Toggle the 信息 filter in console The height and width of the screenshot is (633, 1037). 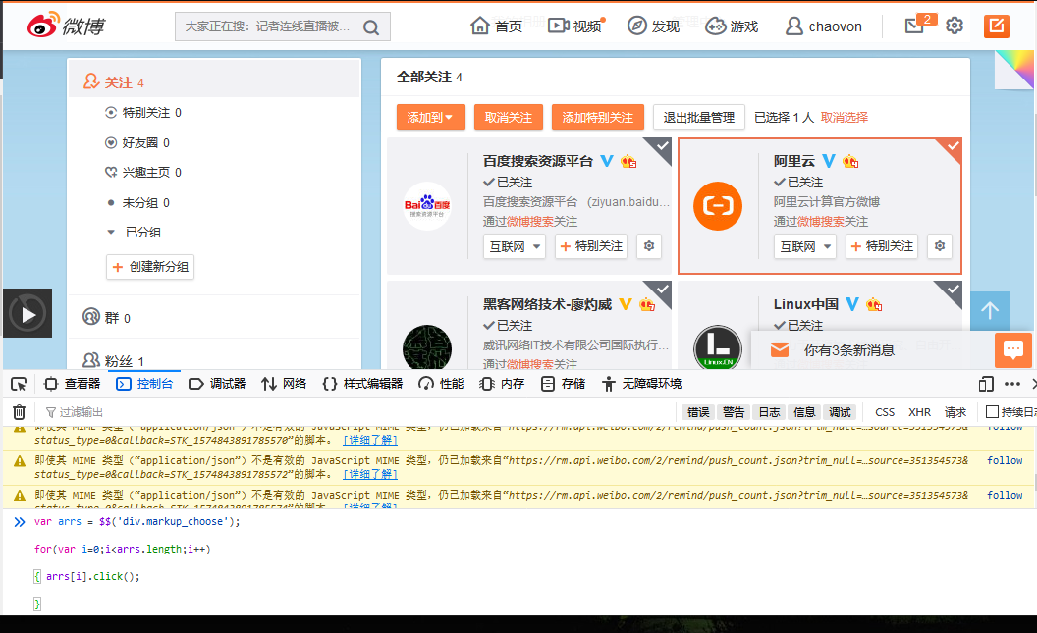tap(804, 412)
